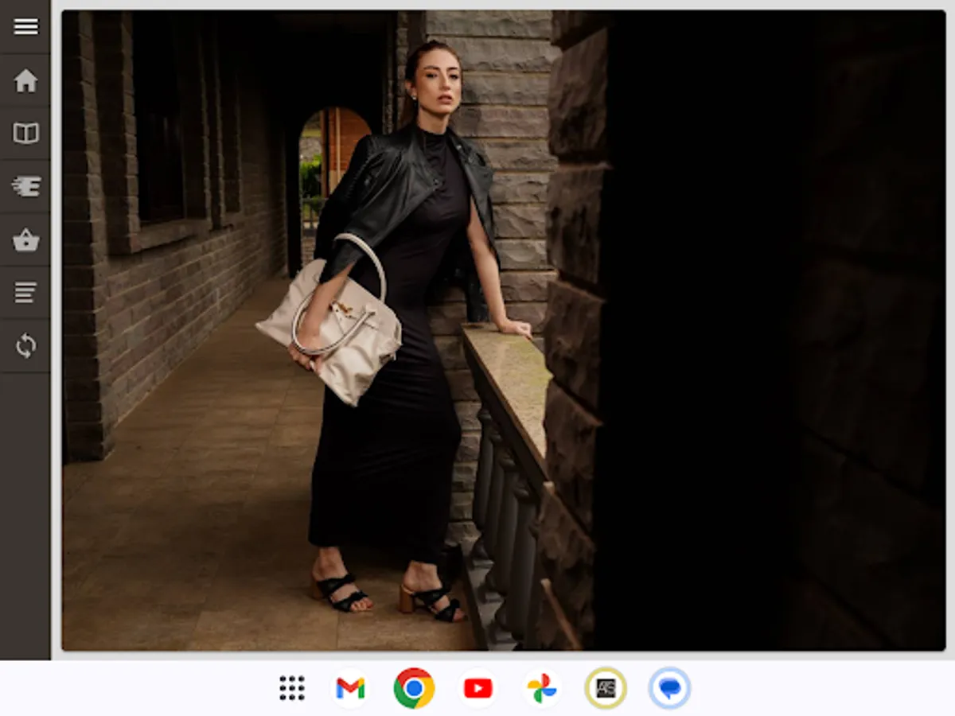Select the fast delivery icon in the sidebar

[x=25, y=186]
